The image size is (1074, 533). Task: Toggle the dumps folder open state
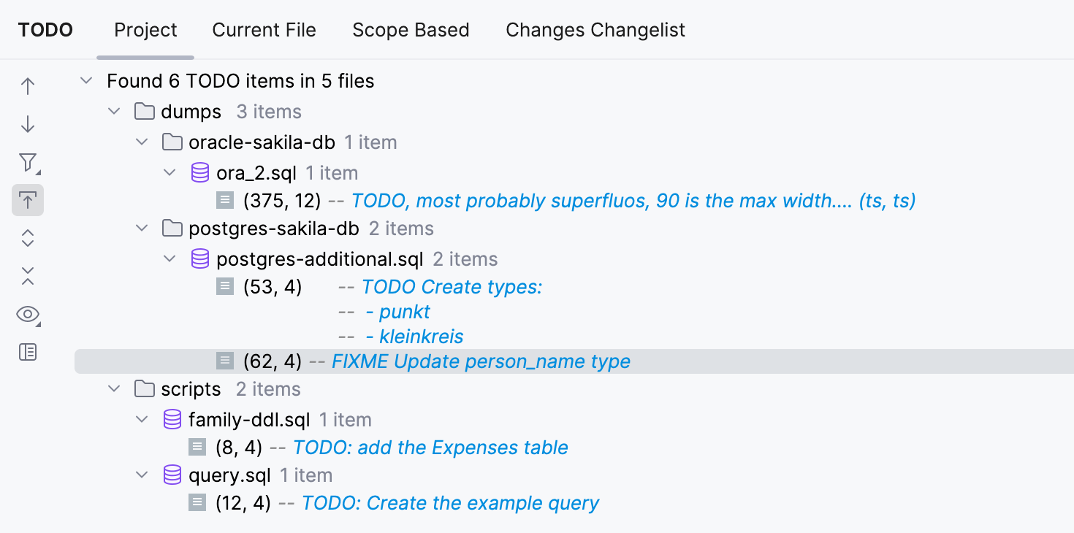tap(113, 111)
